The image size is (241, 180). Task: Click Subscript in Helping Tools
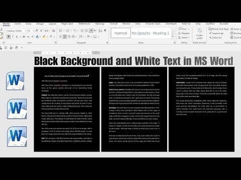click(x=215, y=37)
